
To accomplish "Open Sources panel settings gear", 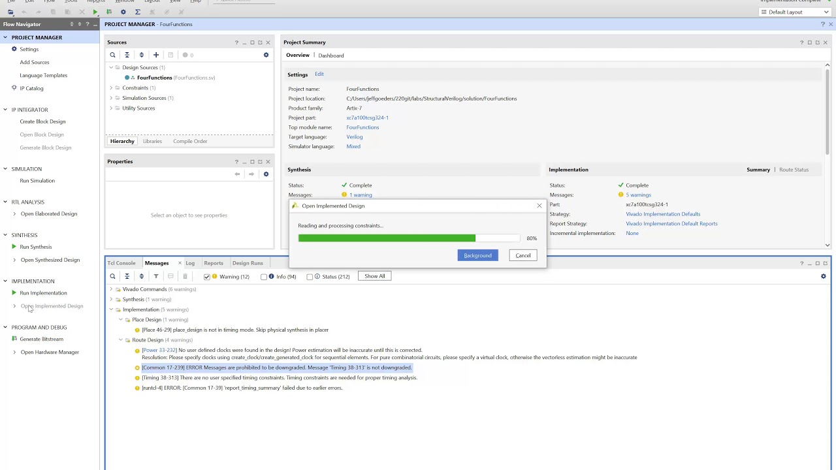I will pos(266,55).
